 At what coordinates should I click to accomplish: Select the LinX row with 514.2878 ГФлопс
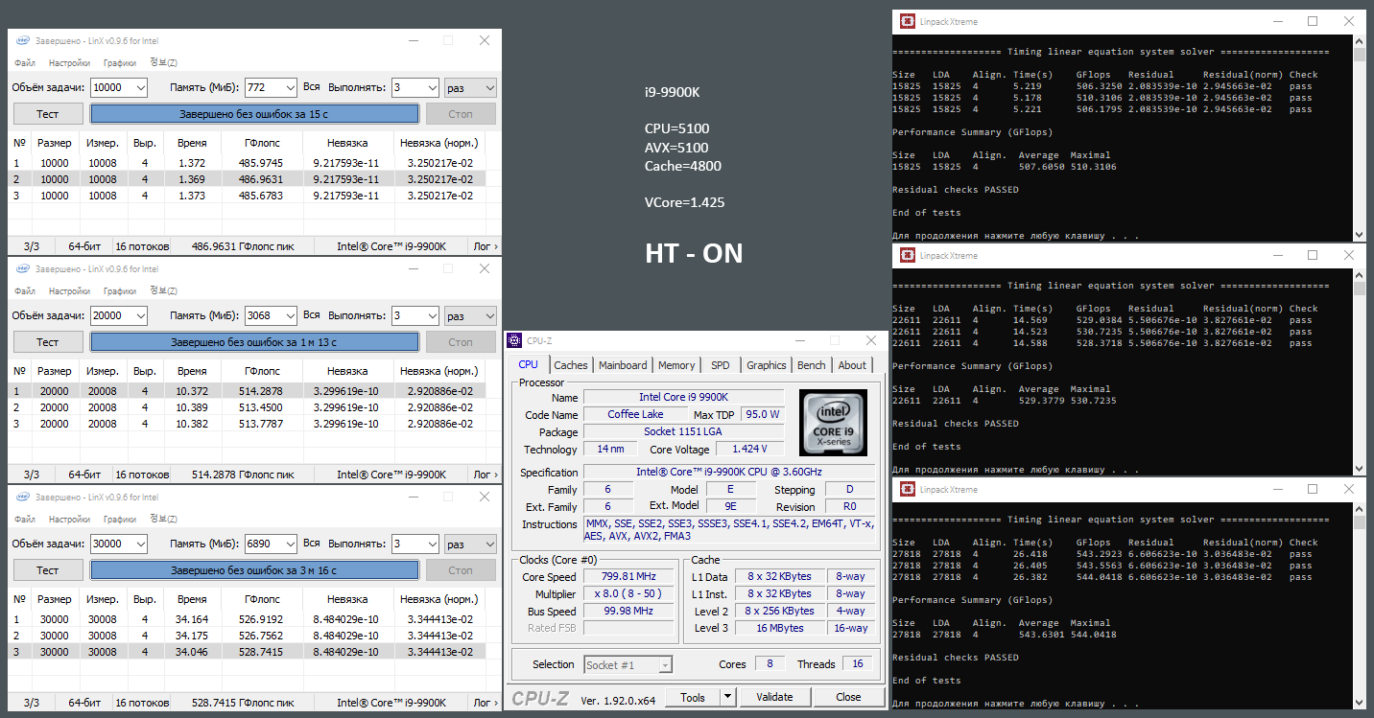coord(247,391)
